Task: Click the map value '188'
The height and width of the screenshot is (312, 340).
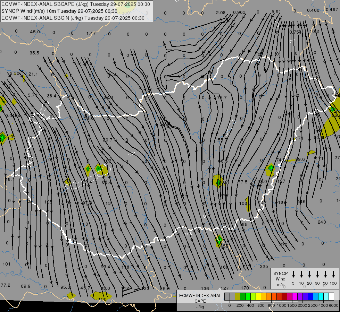Action: coord(282,202)
